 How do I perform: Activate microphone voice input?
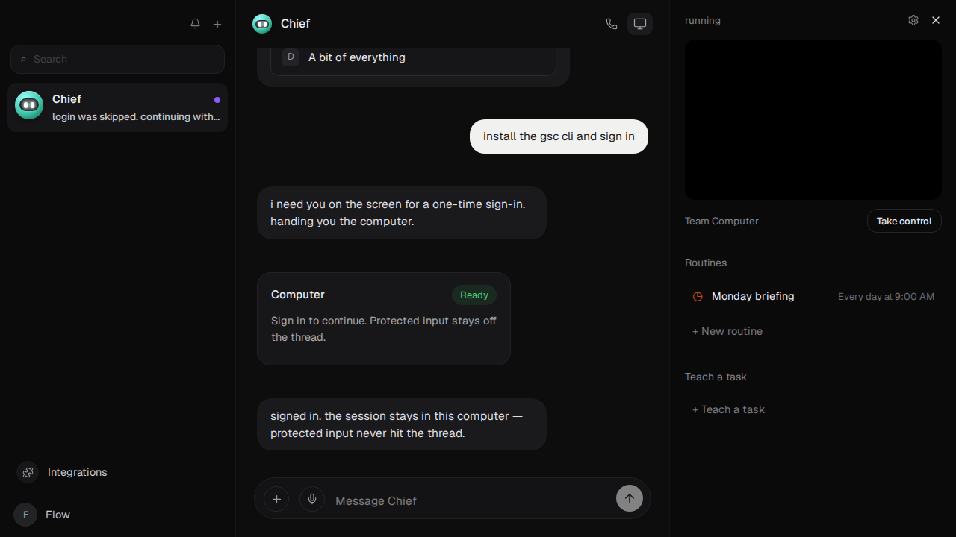pyautogui.click(x=312, y=499)
